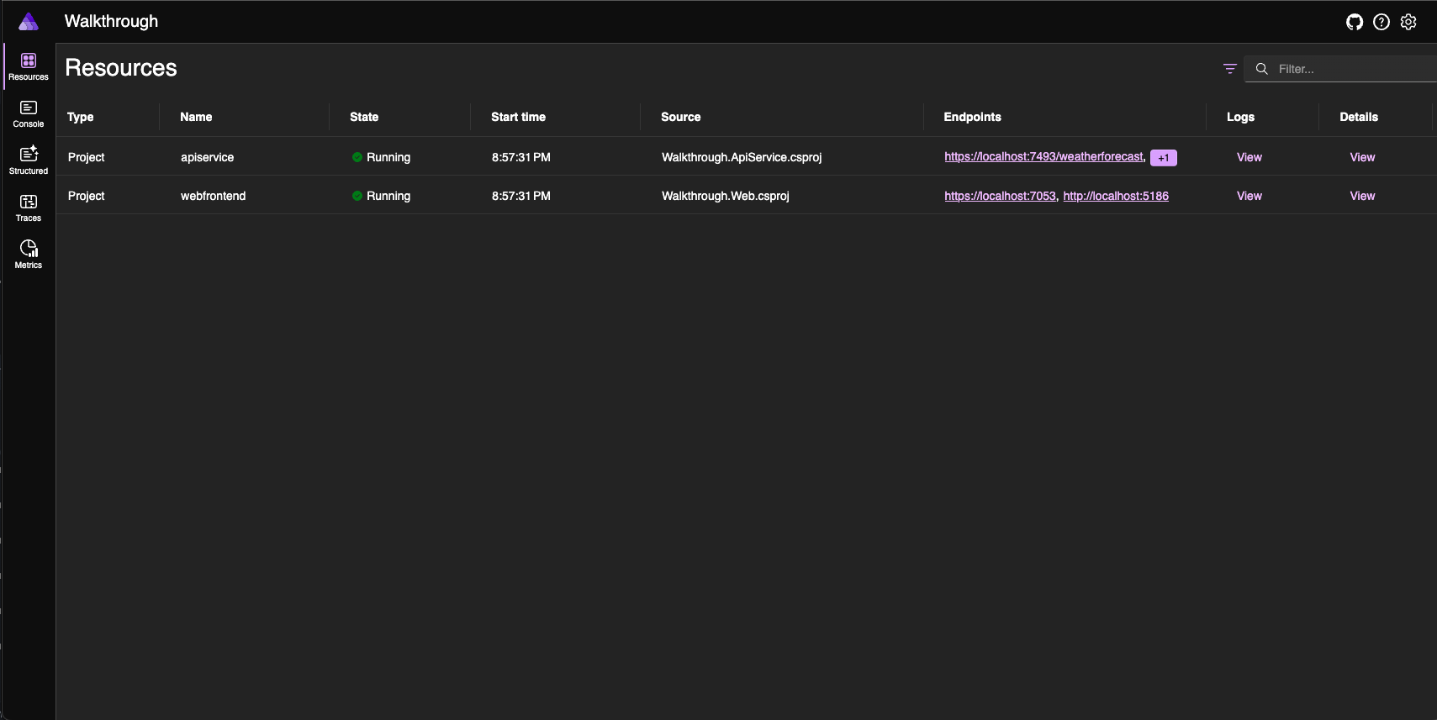Viewport: 1437px width, 720px height.
Task: Click the webfrontend start time 8:57:31 PM
Action: [x=521, y=196]
